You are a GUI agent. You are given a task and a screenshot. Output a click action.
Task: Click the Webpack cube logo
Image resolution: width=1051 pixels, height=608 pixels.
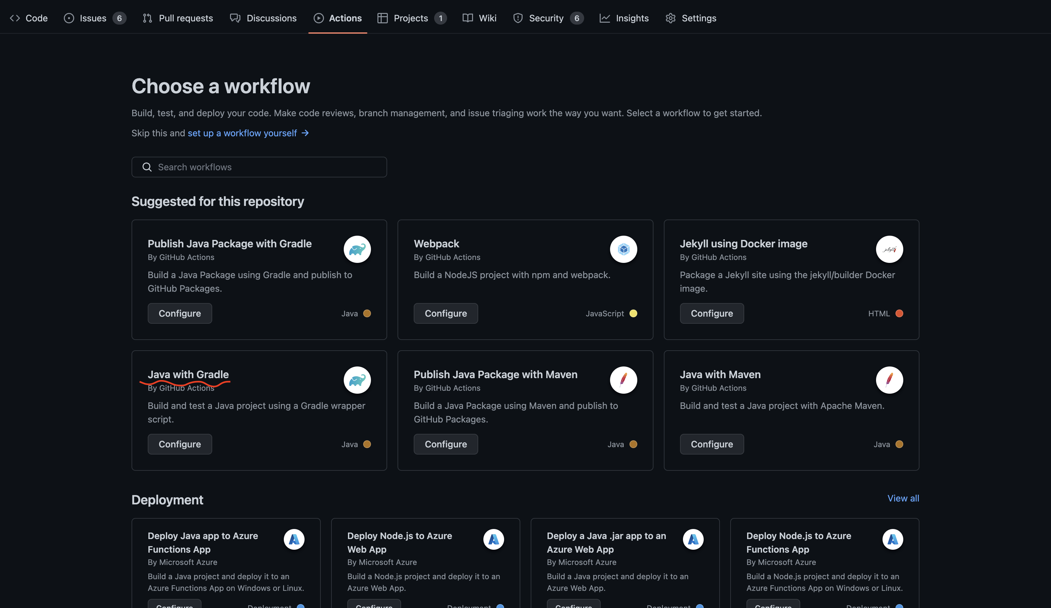pyautogui.click(x=624, y=249)
